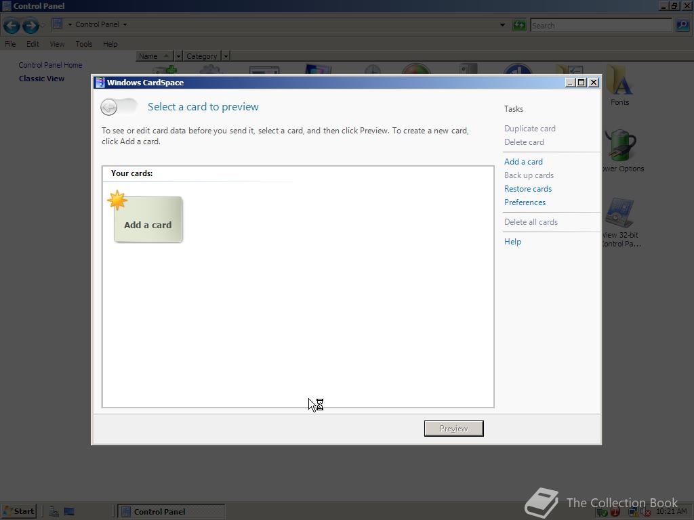Open the Add a card task link
694x520 pixels.
523,162
